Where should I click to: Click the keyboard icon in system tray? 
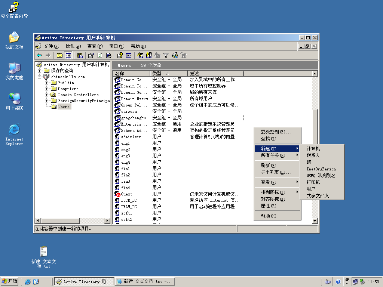(328, 282)
